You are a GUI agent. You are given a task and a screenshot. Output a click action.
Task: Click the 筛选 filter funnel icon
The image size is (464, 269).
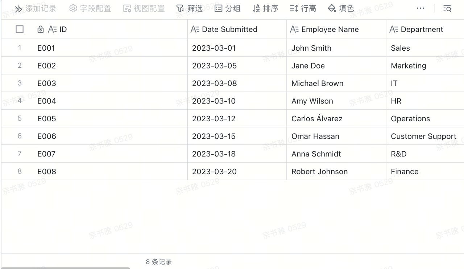tap(180, 8)
